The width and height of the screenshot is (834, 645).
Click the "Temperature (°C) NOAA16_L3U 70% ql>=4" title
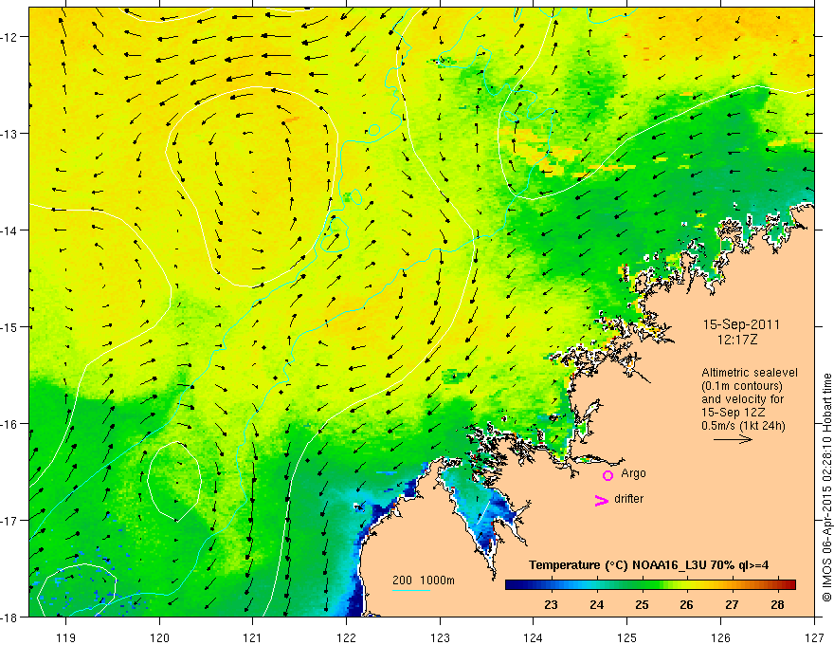pyautogui.click(x=648, y=565)
